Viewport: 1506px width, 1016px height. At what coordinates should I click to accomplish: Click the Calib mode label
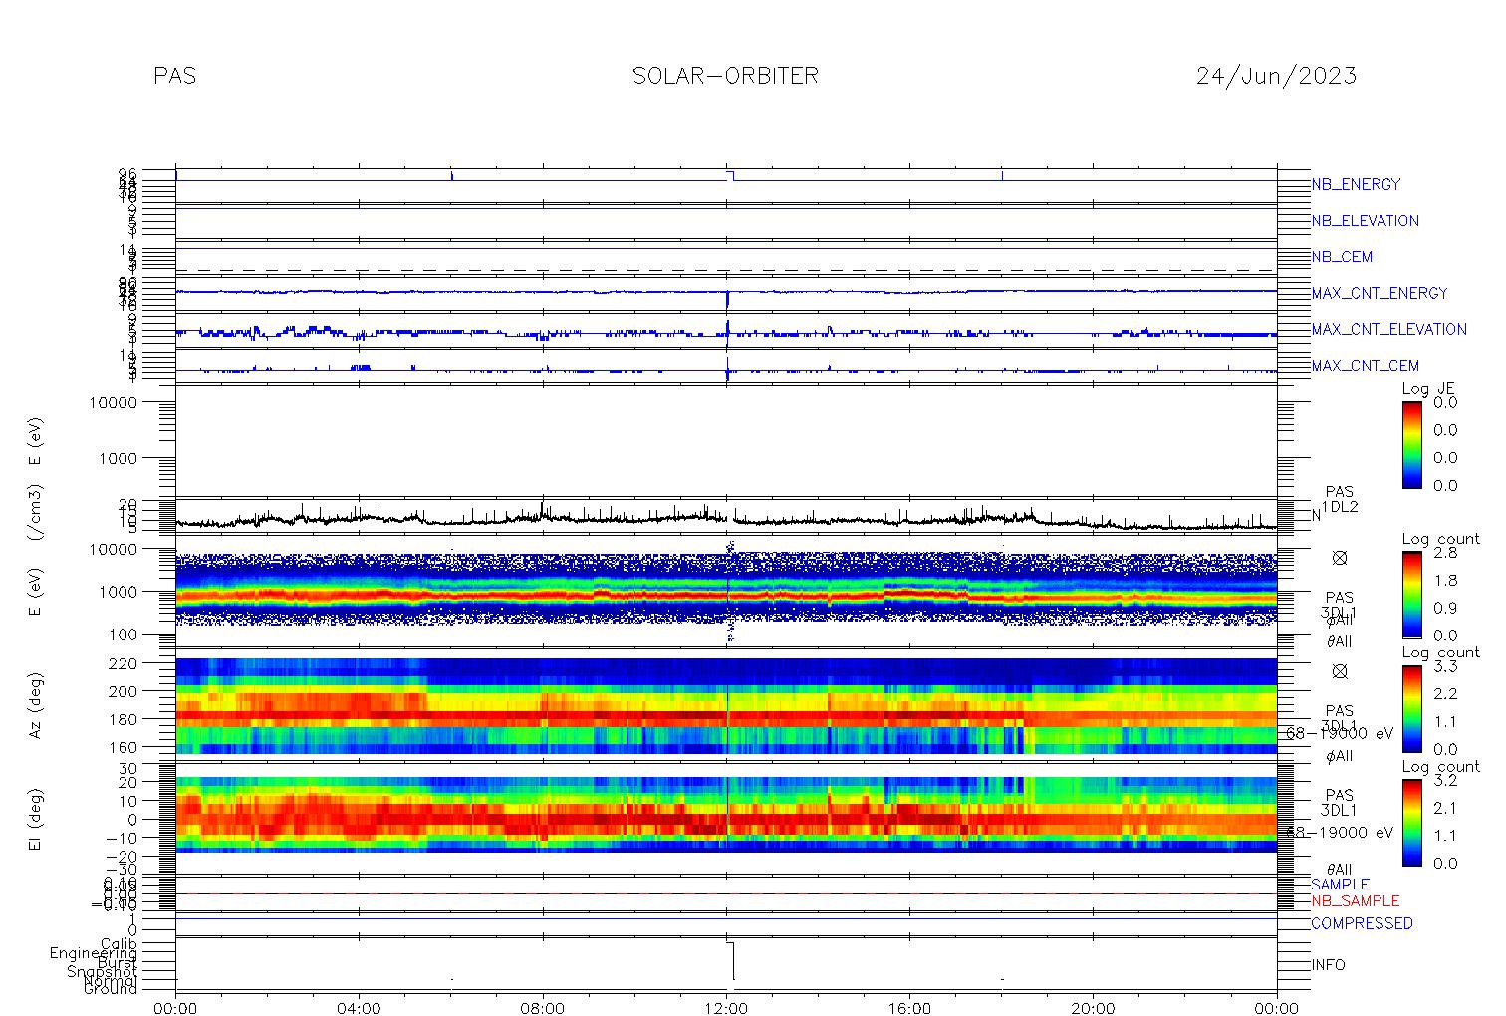pos(119,943)
